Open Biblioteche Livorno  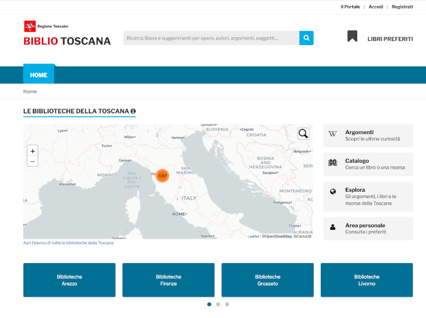367,280
